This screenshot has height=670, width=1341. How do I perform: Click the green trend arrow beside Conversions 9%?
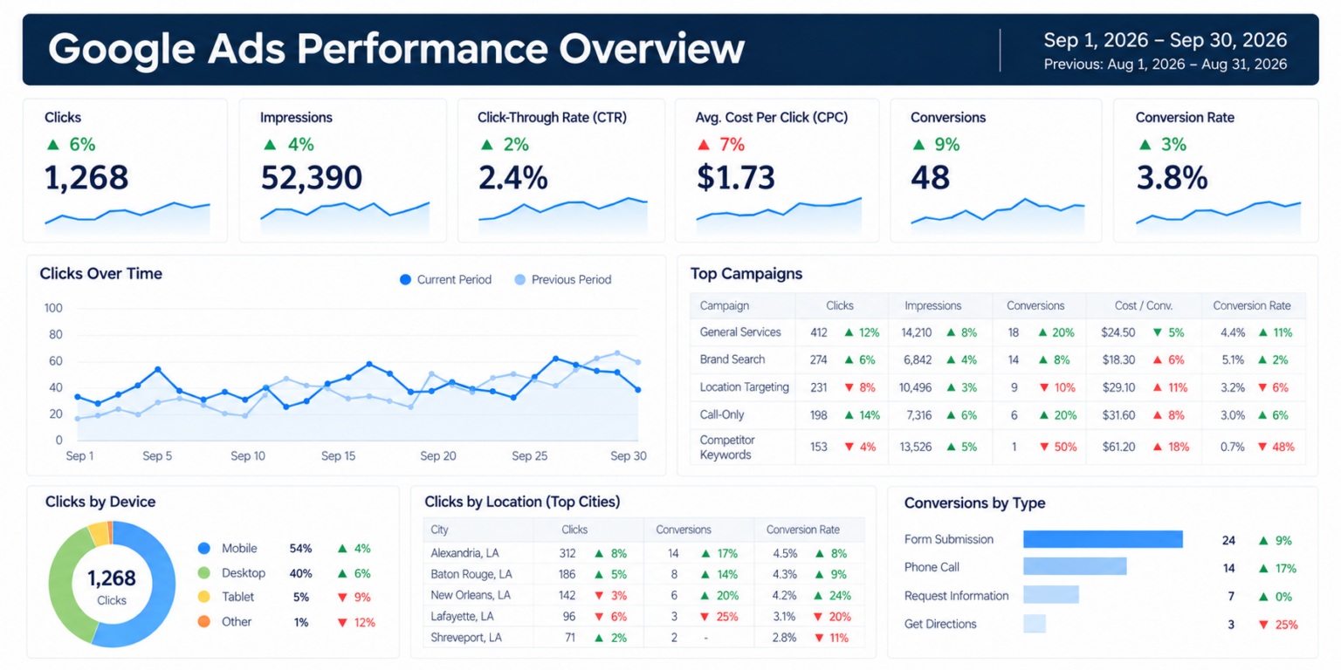click(x=918, y=145)
